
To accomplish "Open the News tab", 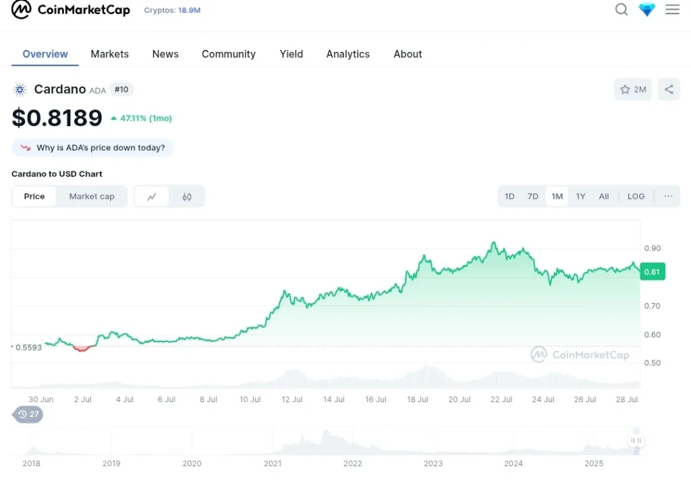I will pos(165,54).
